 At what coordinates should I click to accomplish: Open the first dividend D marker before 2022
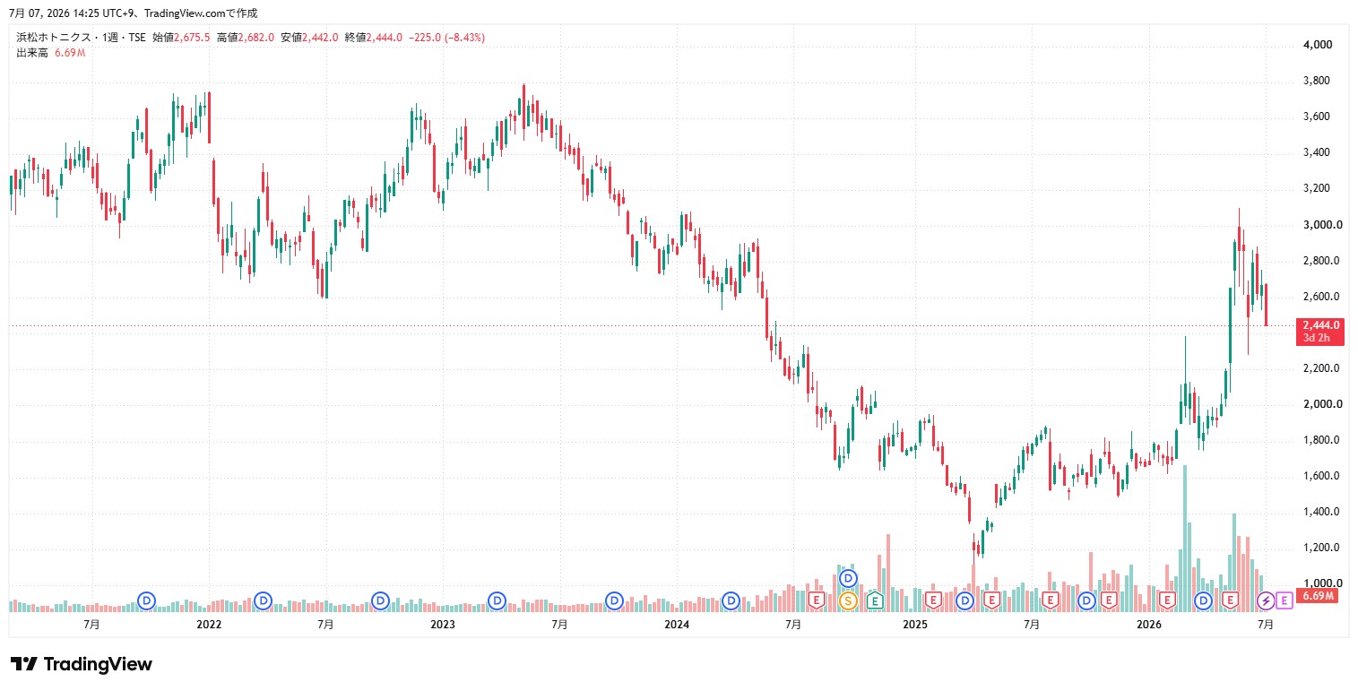pos(147,600)
